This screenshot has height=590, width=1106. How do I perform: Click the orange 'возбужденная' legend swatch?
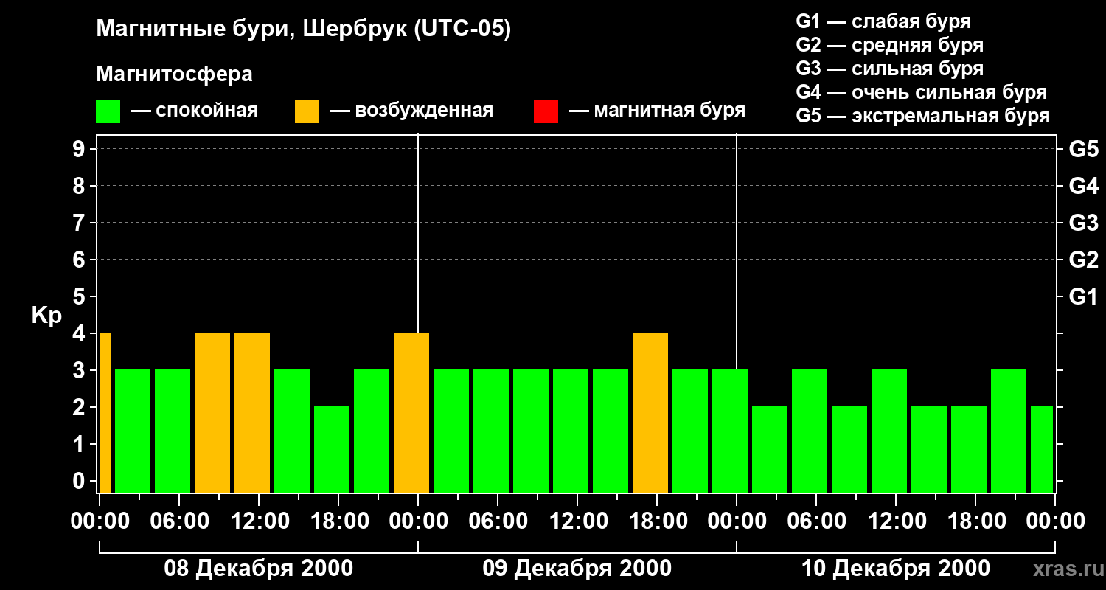point(307,111)
